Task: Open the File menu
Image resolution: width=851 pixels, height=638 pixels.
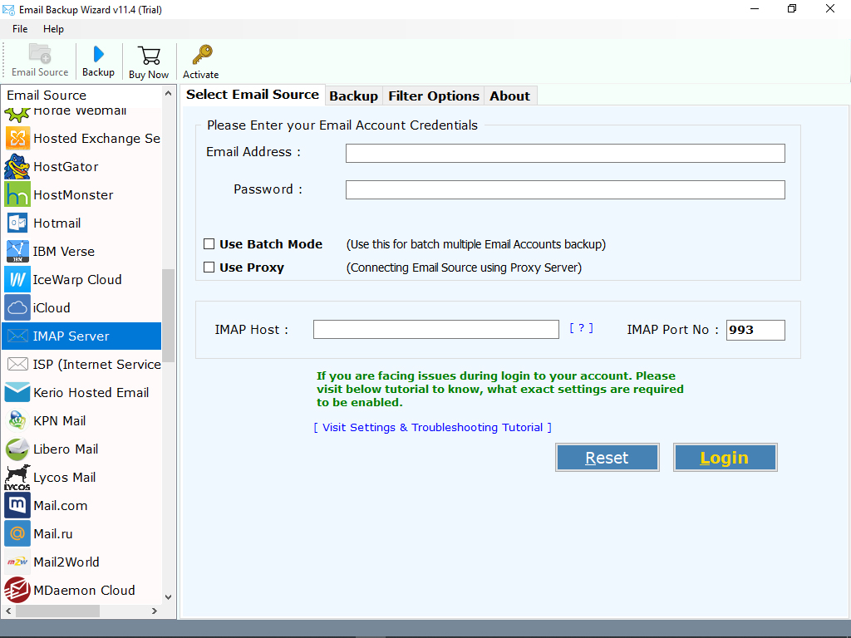Action: coord(20,29)
